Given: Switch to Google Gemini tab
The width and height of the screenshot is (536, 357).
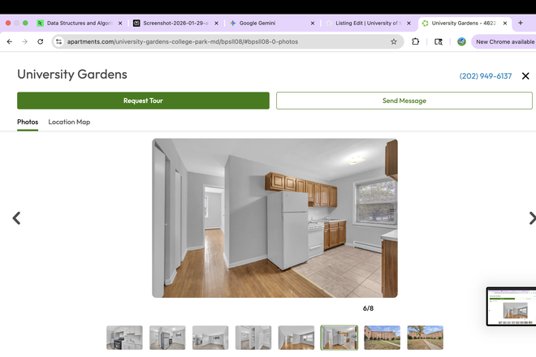Looking at the screenshot, I should (272, 24).
